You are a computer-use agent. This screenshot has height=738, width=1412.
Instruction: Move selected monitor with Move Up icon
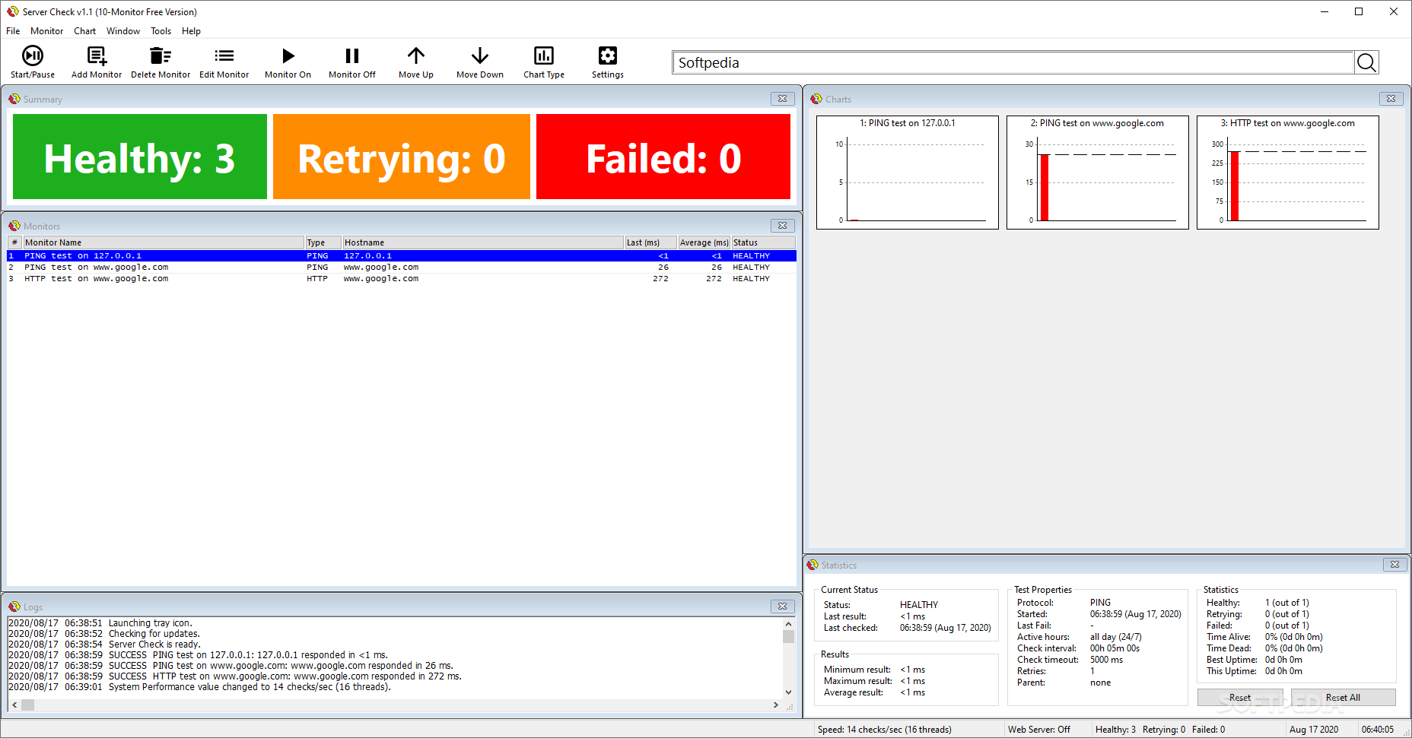pos(415,62)
